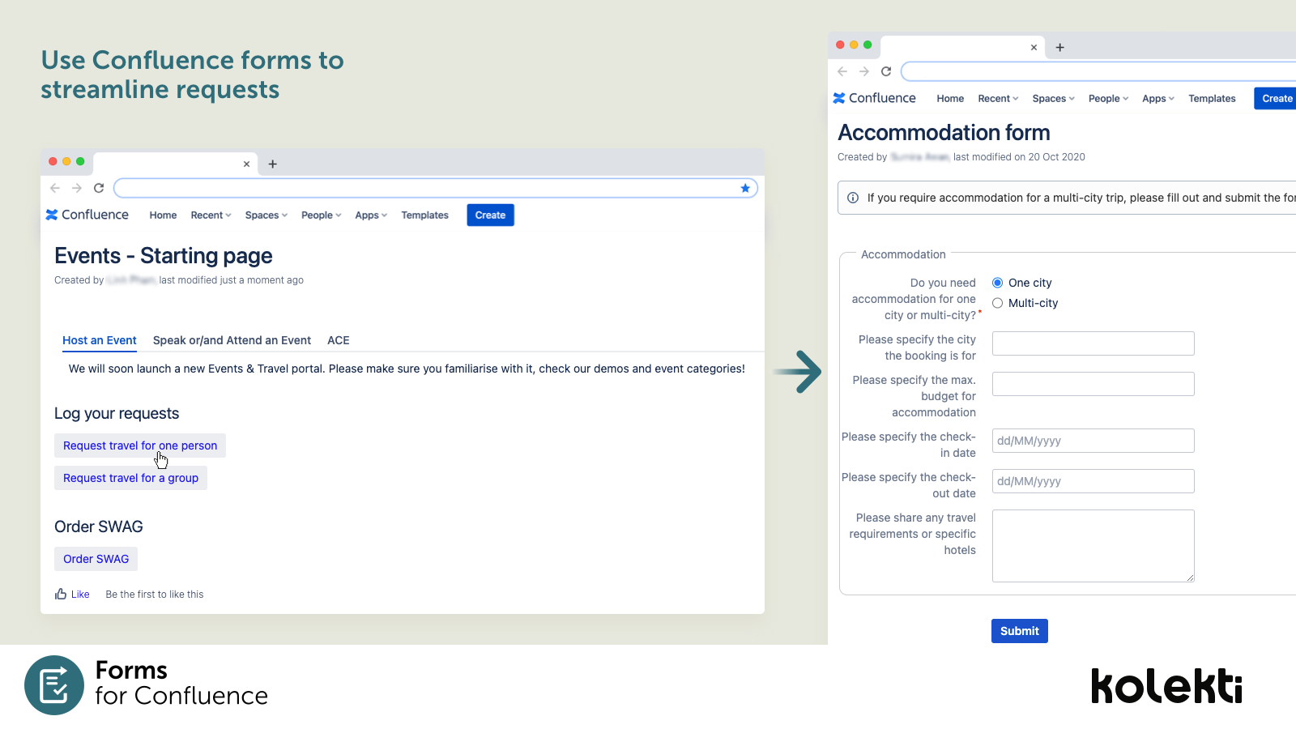1296x729 pixels.
Task: Switch to Host an Event tab
Action: click(x=100, y=340)
